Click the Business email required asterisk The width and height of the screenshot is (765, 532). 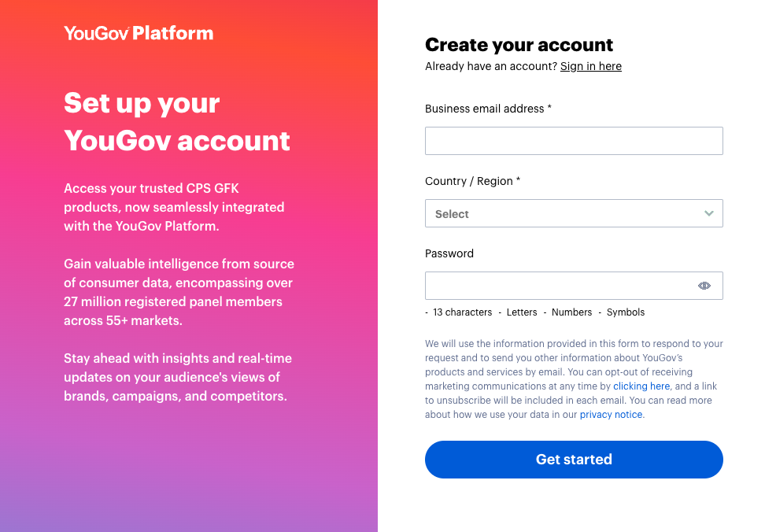551,108
